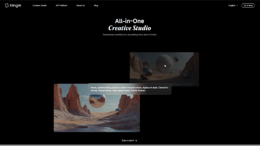
Task: Open the API Platform nav item
Action: point(61,5)
